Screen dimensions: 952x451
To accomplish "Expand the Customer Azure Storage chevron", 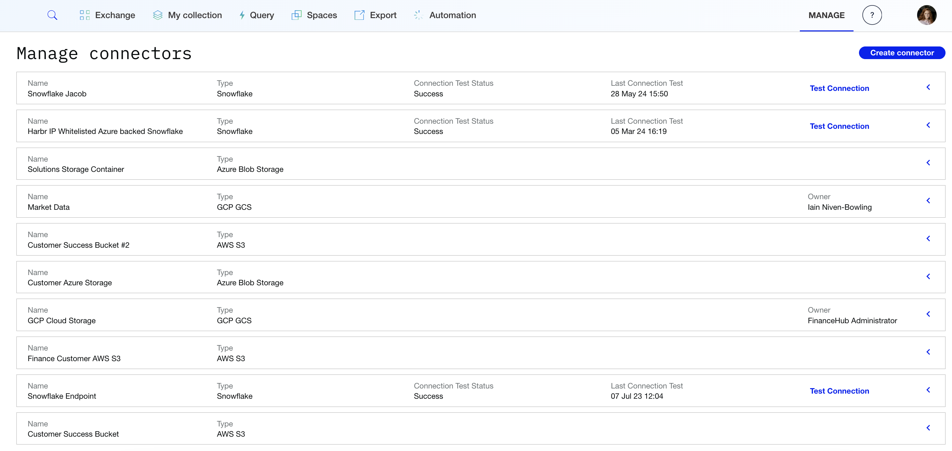I will (x=928, y=276).
